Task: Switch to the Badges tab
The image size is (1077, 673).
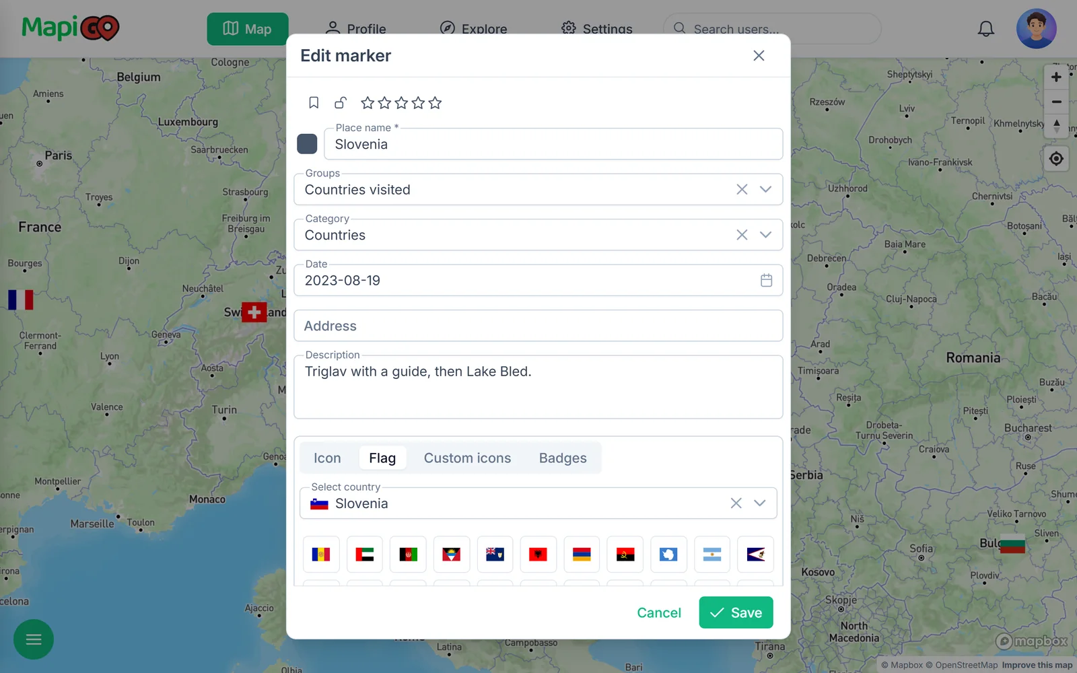Action: [563, 458]
